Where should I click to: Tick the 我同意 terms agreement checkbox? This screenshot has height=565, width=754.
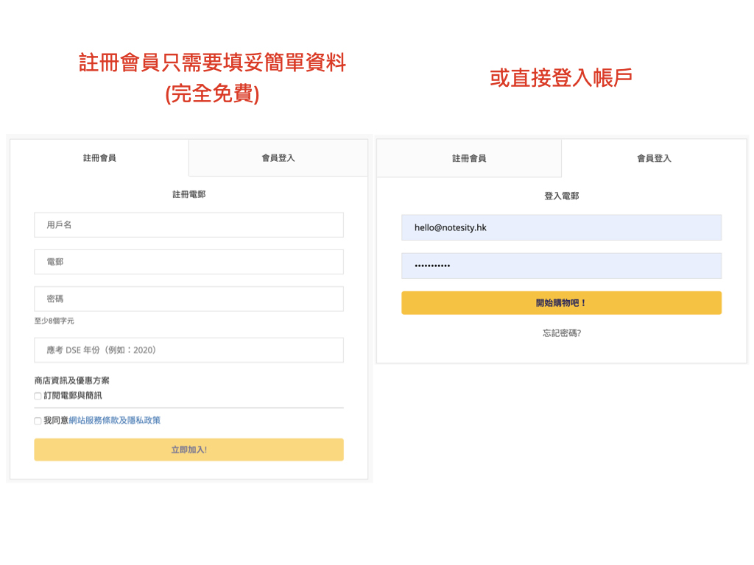tap(38, 421)
